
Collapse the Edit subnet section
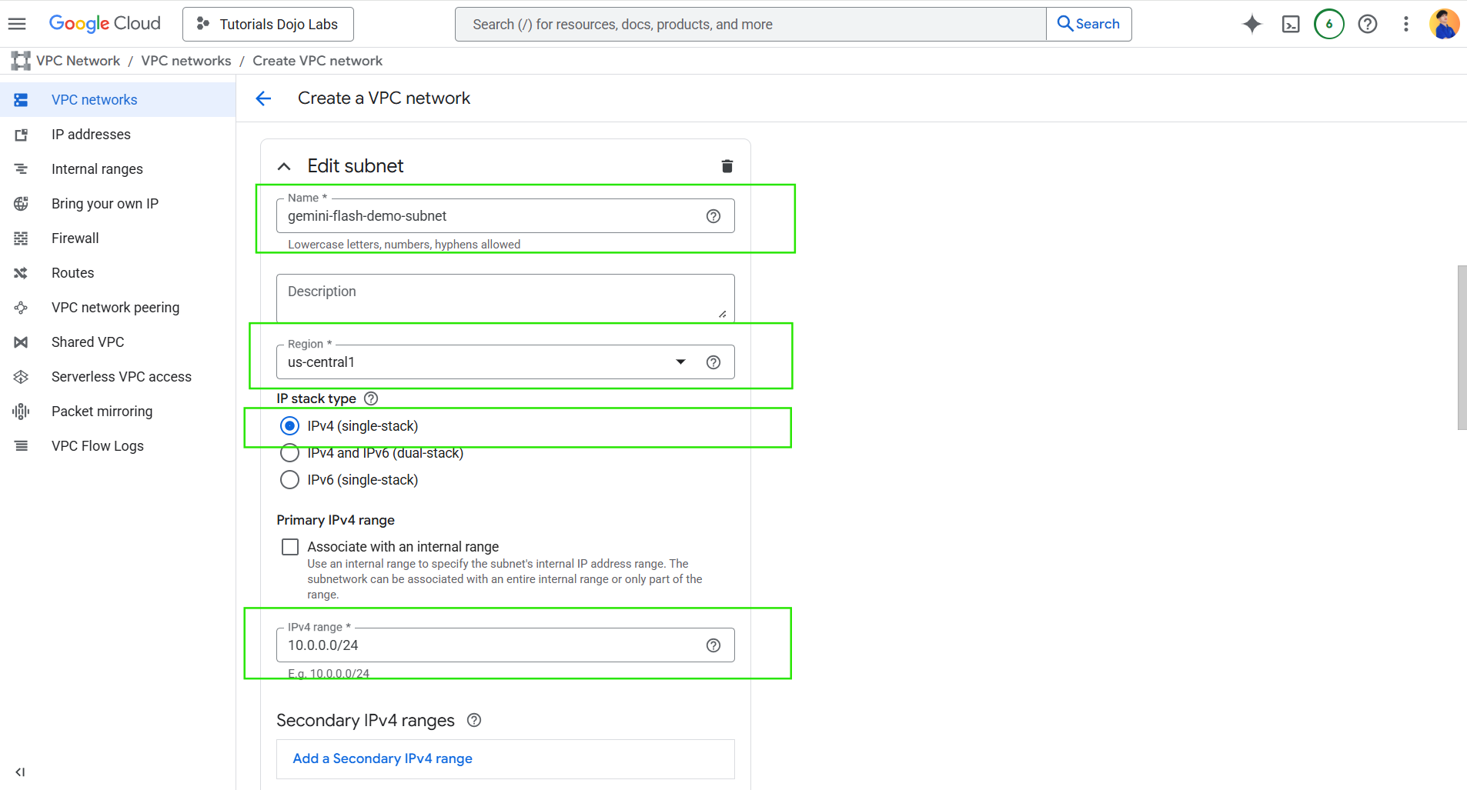[284, 166]
